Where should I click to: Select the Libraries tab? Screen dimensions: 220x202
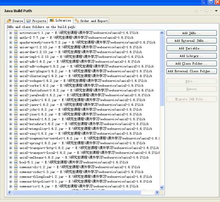coord(60,21)
